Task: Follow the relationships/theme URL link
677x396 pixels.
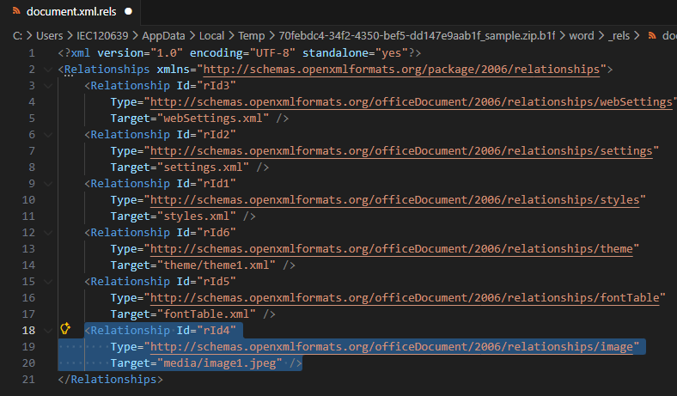Action: (x=391, y=249)
